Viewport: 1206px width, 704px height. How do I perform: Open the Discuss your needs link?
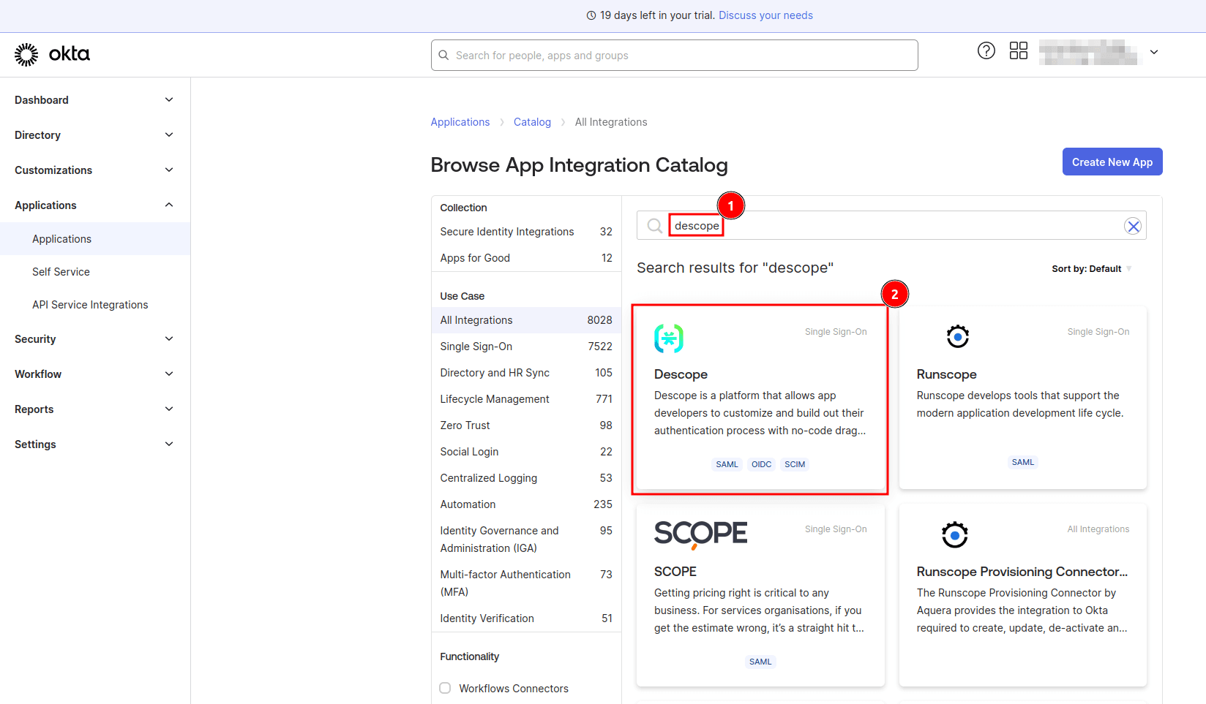pos(765,15)
